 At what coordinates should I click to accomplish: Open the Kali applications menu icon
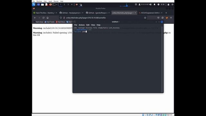(x=33, y=5)
